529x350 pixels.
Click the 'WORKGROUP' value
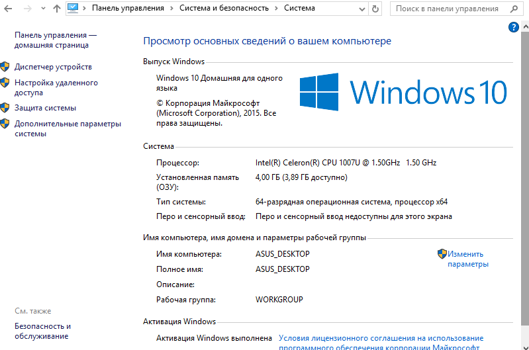[279, 300]
